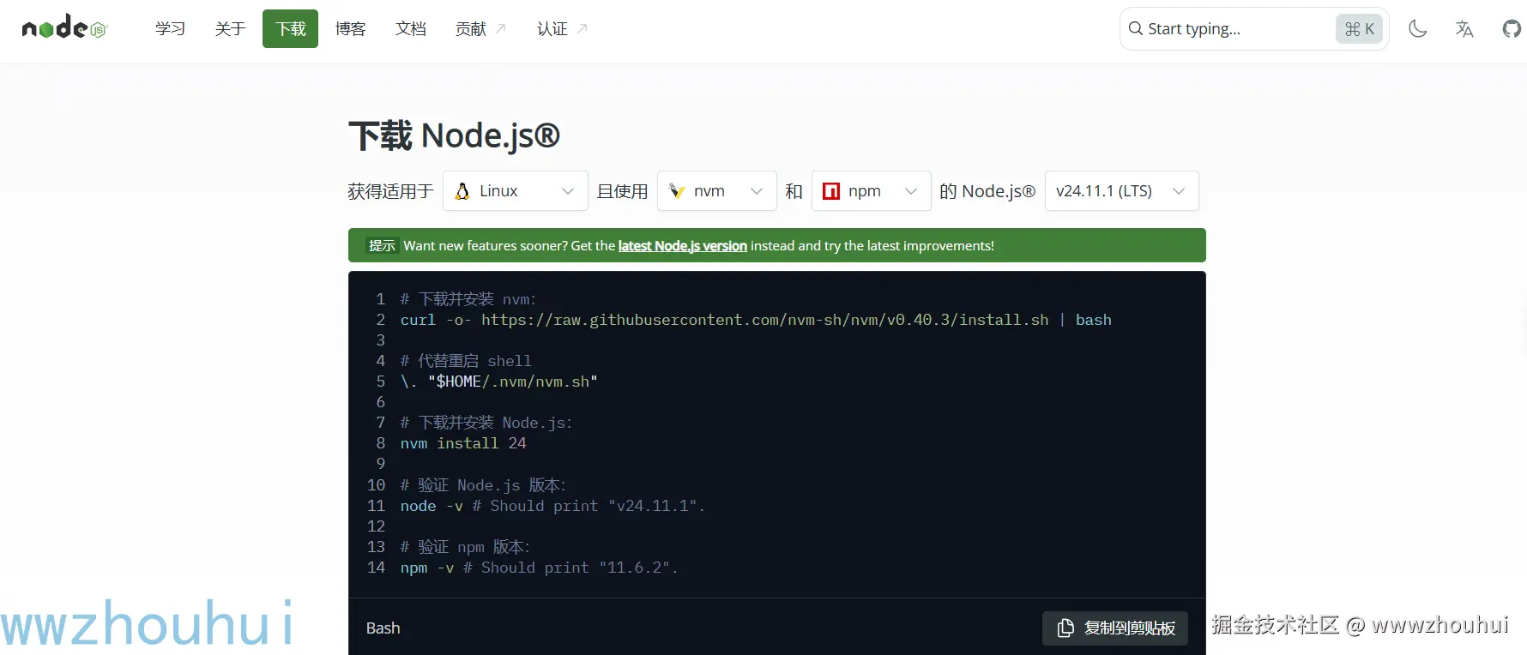Click line number 10 in the code block
1527x655 pixels.
click(377, 485)
